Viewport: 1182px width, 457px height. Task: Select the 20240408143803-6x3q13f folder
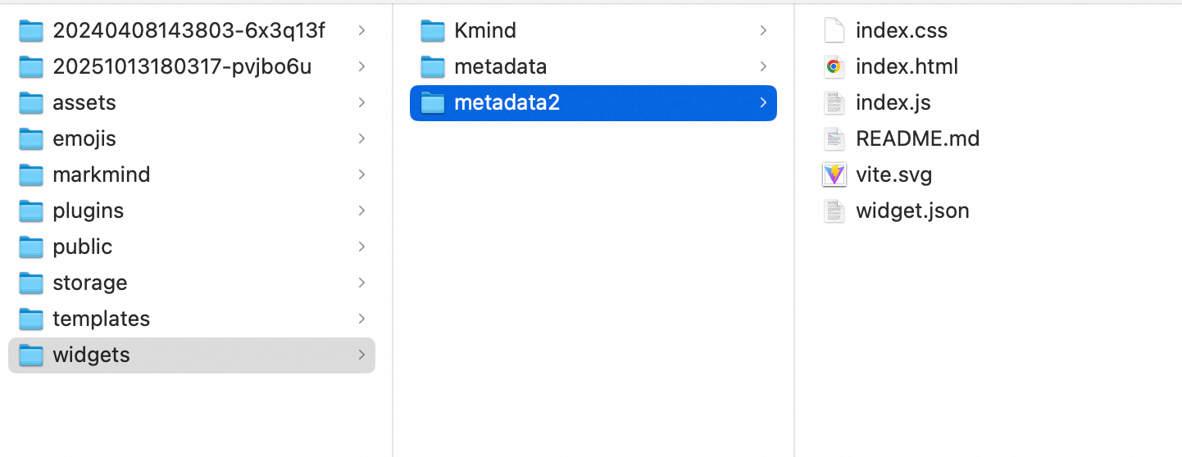189,31
